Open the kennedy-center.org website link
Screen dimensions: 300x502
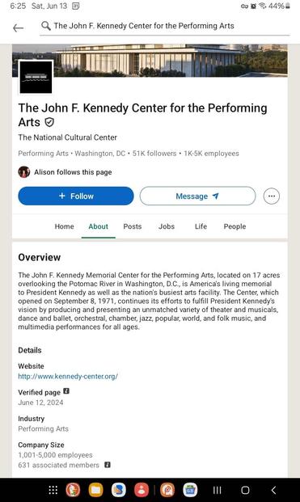pos(68,376)
